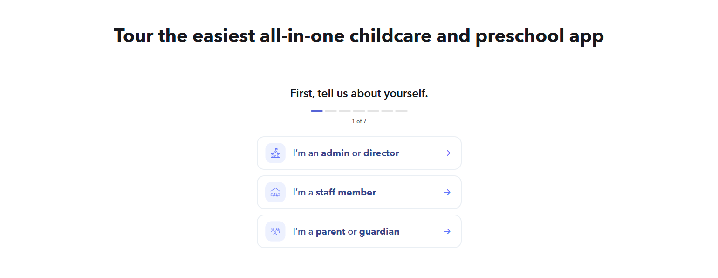Click the bold word "guardian"
718x278 pixels.
click(x=379, y=231)
